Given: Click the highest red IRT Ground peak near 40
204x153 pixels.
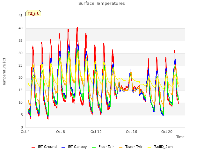Looking at the screenshot, I should pos(77,28).
